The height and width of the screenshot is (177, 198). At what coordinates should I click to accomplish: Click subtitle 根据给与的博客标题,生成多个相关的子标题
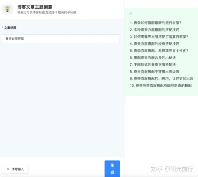click(x=47, y=12)
